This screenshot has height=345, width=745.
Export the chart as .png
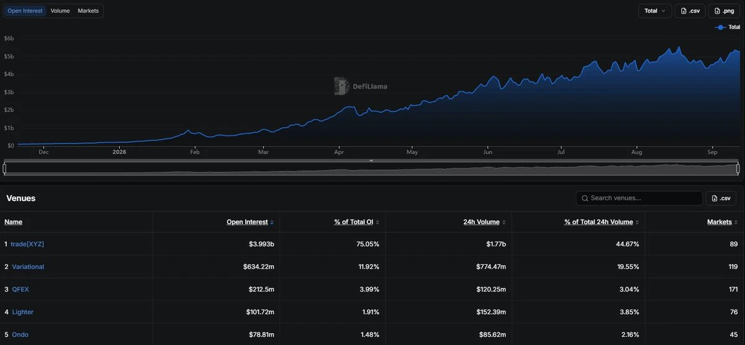pyautogui.click(x=724, y=11)
